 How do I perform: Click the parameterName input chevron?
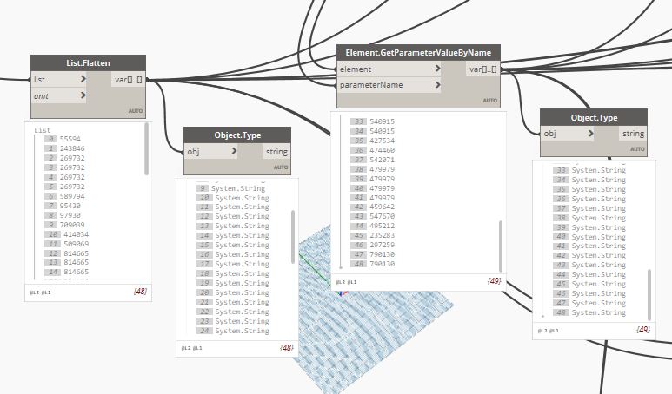click(x=437, y=85)
